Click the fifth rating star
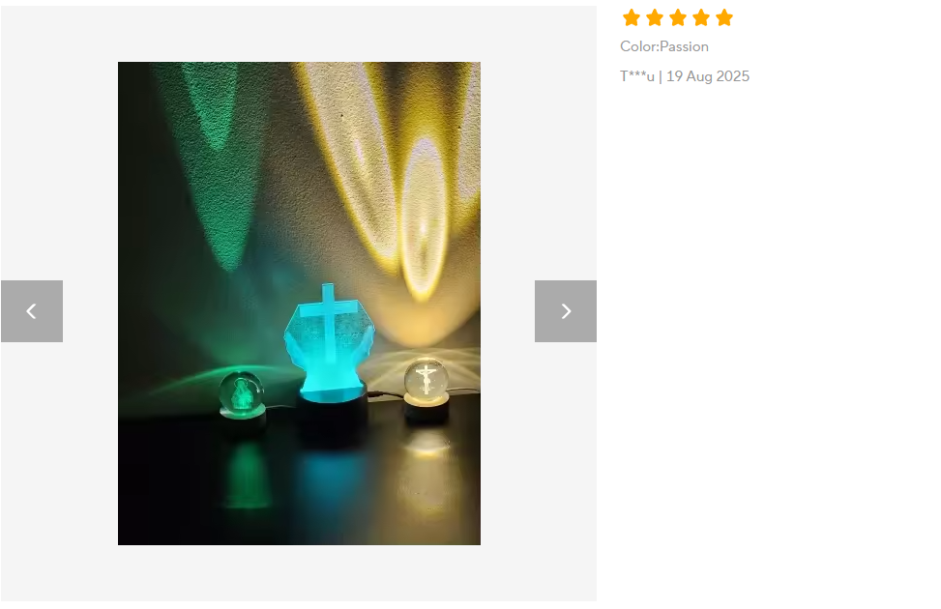 coord(724,18)
